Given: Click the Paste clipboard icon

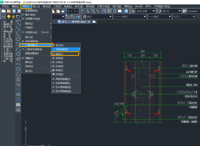Looking at the screenshot, I should pyautogui.click(x=58, y=11).
